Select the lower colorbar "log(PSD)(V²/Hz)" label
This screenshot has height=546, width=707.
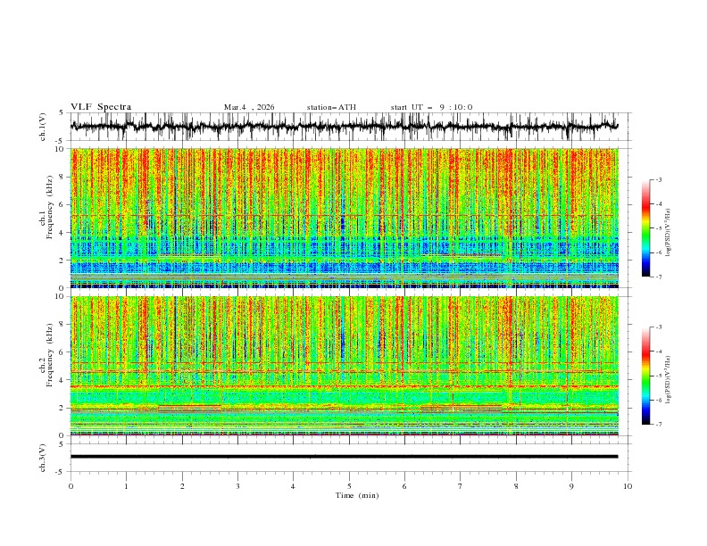[x=668, y=380]
